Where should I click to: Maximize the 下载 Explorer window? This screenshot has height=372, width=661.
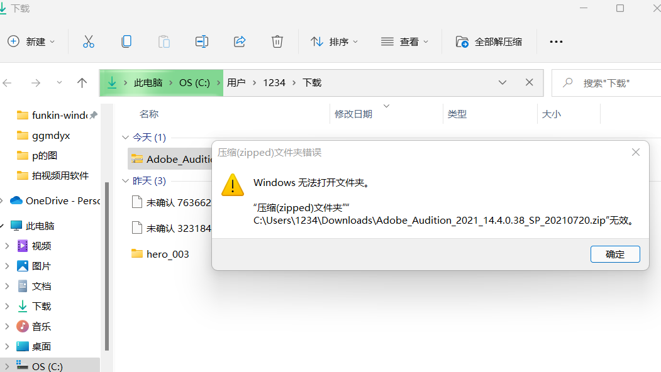619,8
